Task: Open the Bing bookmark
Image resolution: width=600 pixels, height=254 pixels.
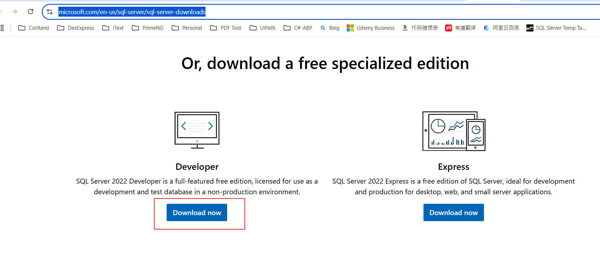Action: [330, 28]
